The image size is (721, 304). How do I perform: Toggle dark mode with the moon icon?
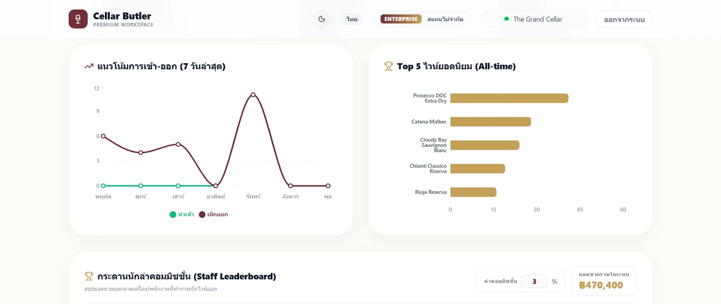coord(322,19)
